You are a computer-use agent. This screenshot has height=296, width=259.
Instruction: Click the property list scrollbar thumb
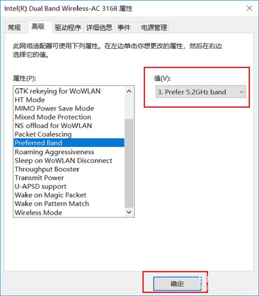click(129, 163)
